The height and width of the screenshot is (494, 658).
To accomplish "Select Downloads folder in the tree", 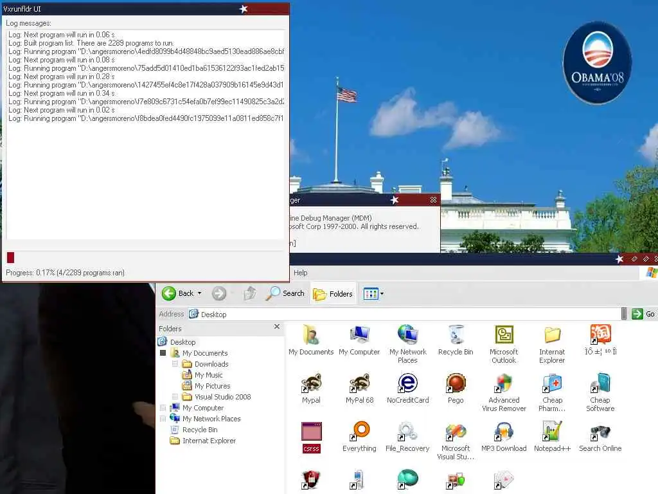I will (x=211, y=364).
